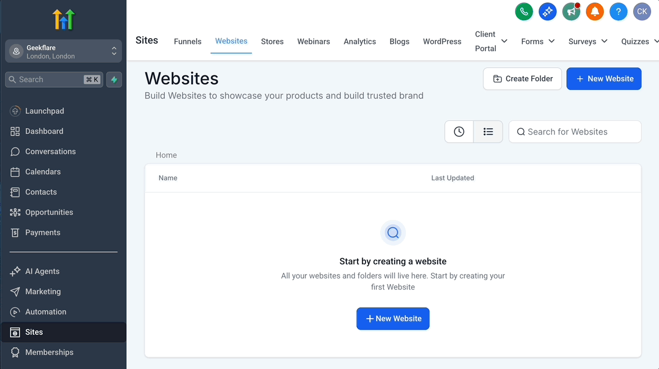Click the HighLevel arrows logo

click(x=64, y=19)
